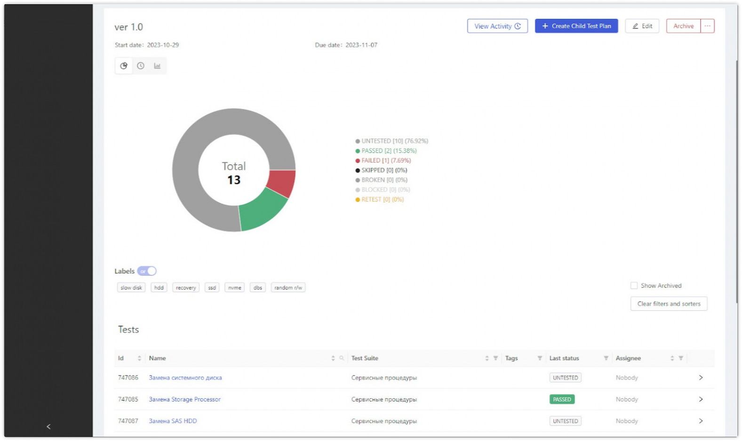Toggle BROKEN in the chart legend
The image size is (742, 441).
(382, 180)
